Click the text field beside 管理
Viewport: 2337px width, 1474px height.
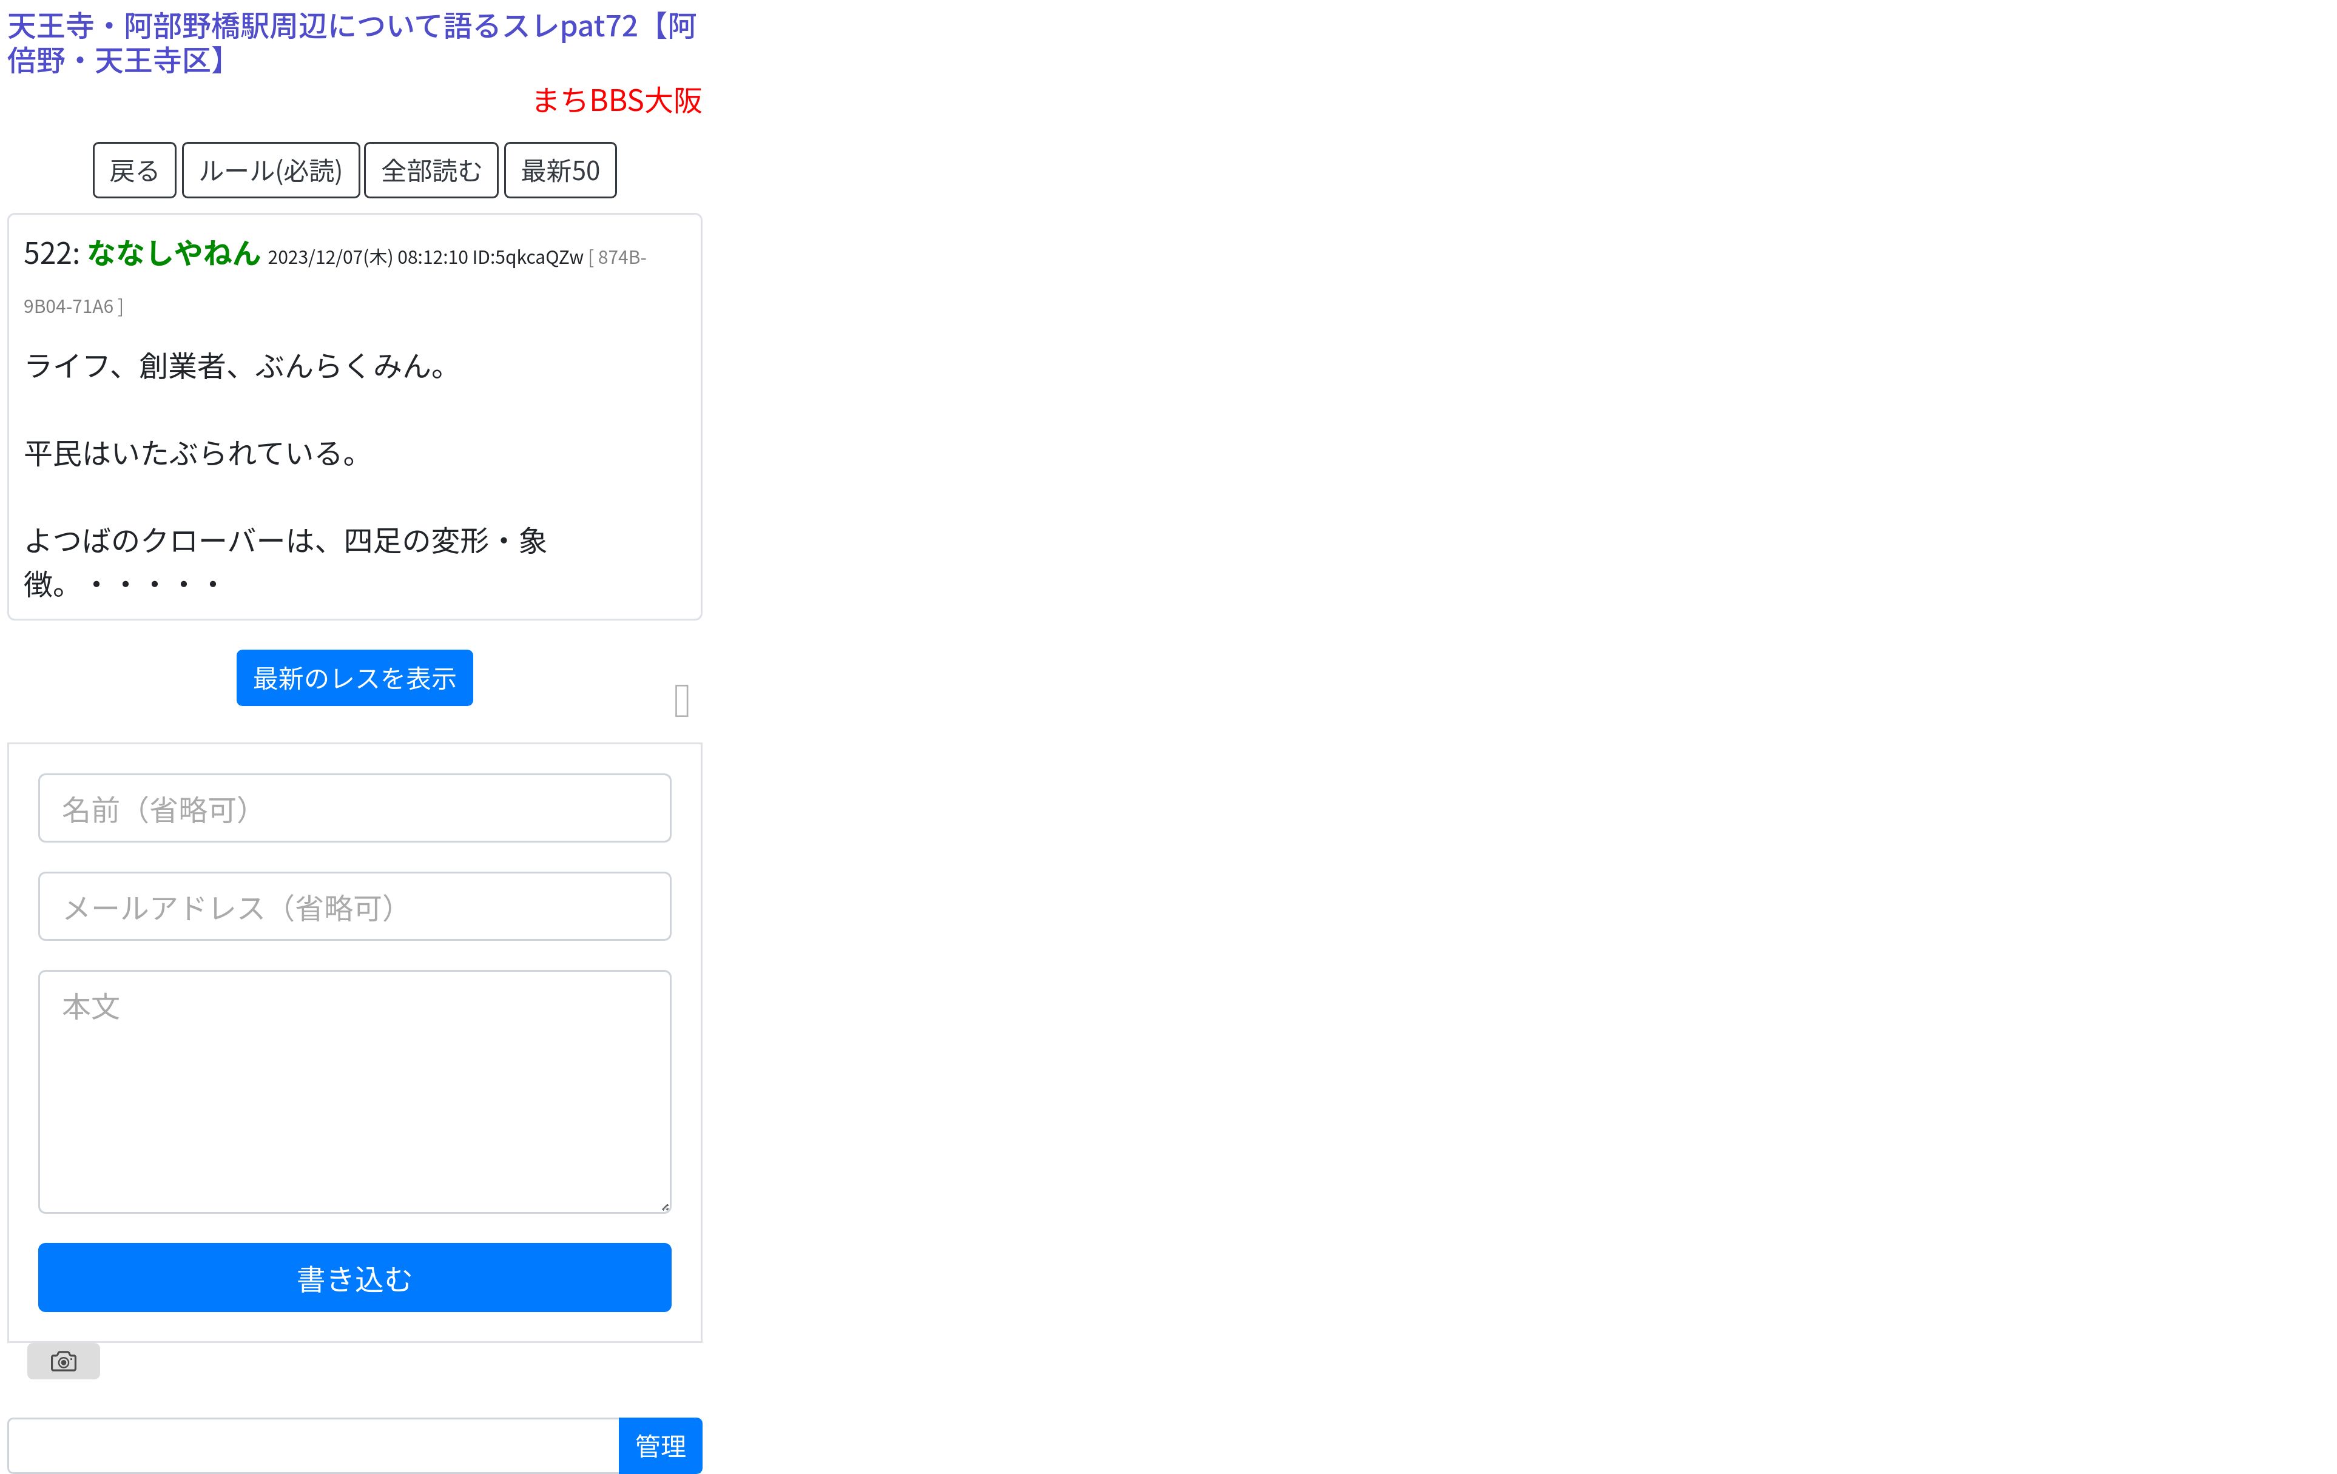[312, 1446]
